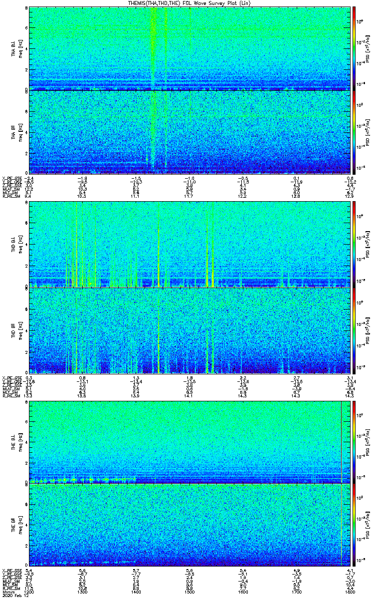Click the 1200 time axis label
This screenshot has width=374, height=599.
click(30, 592)
